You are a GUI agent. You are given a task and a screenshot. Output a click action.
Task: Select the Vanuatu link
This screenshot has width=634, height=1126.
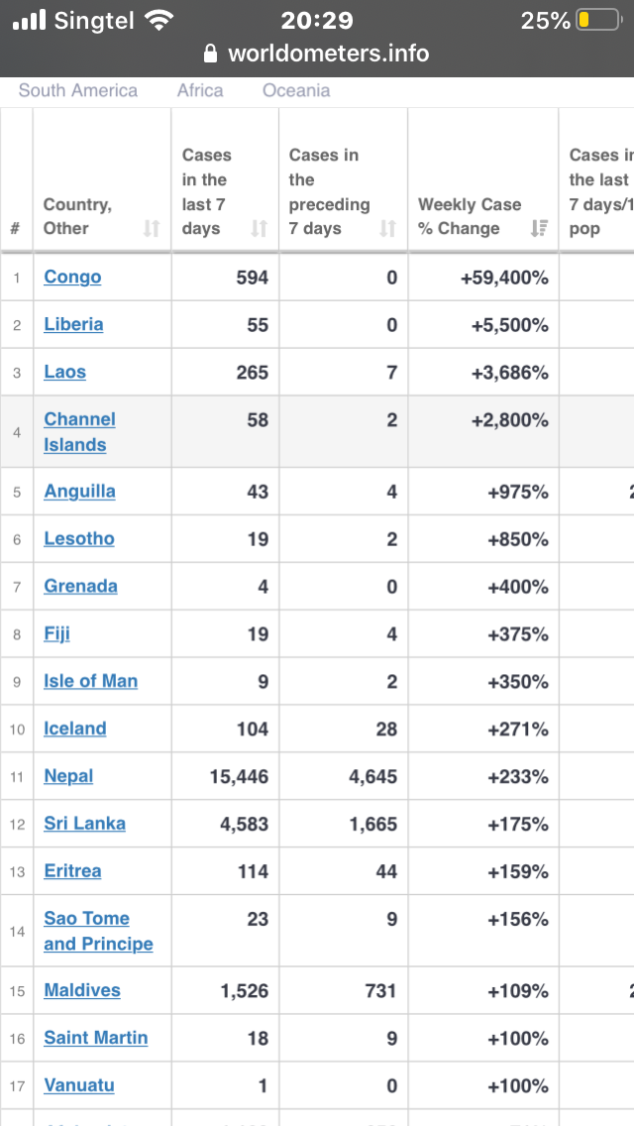[x=79, y=1085]
